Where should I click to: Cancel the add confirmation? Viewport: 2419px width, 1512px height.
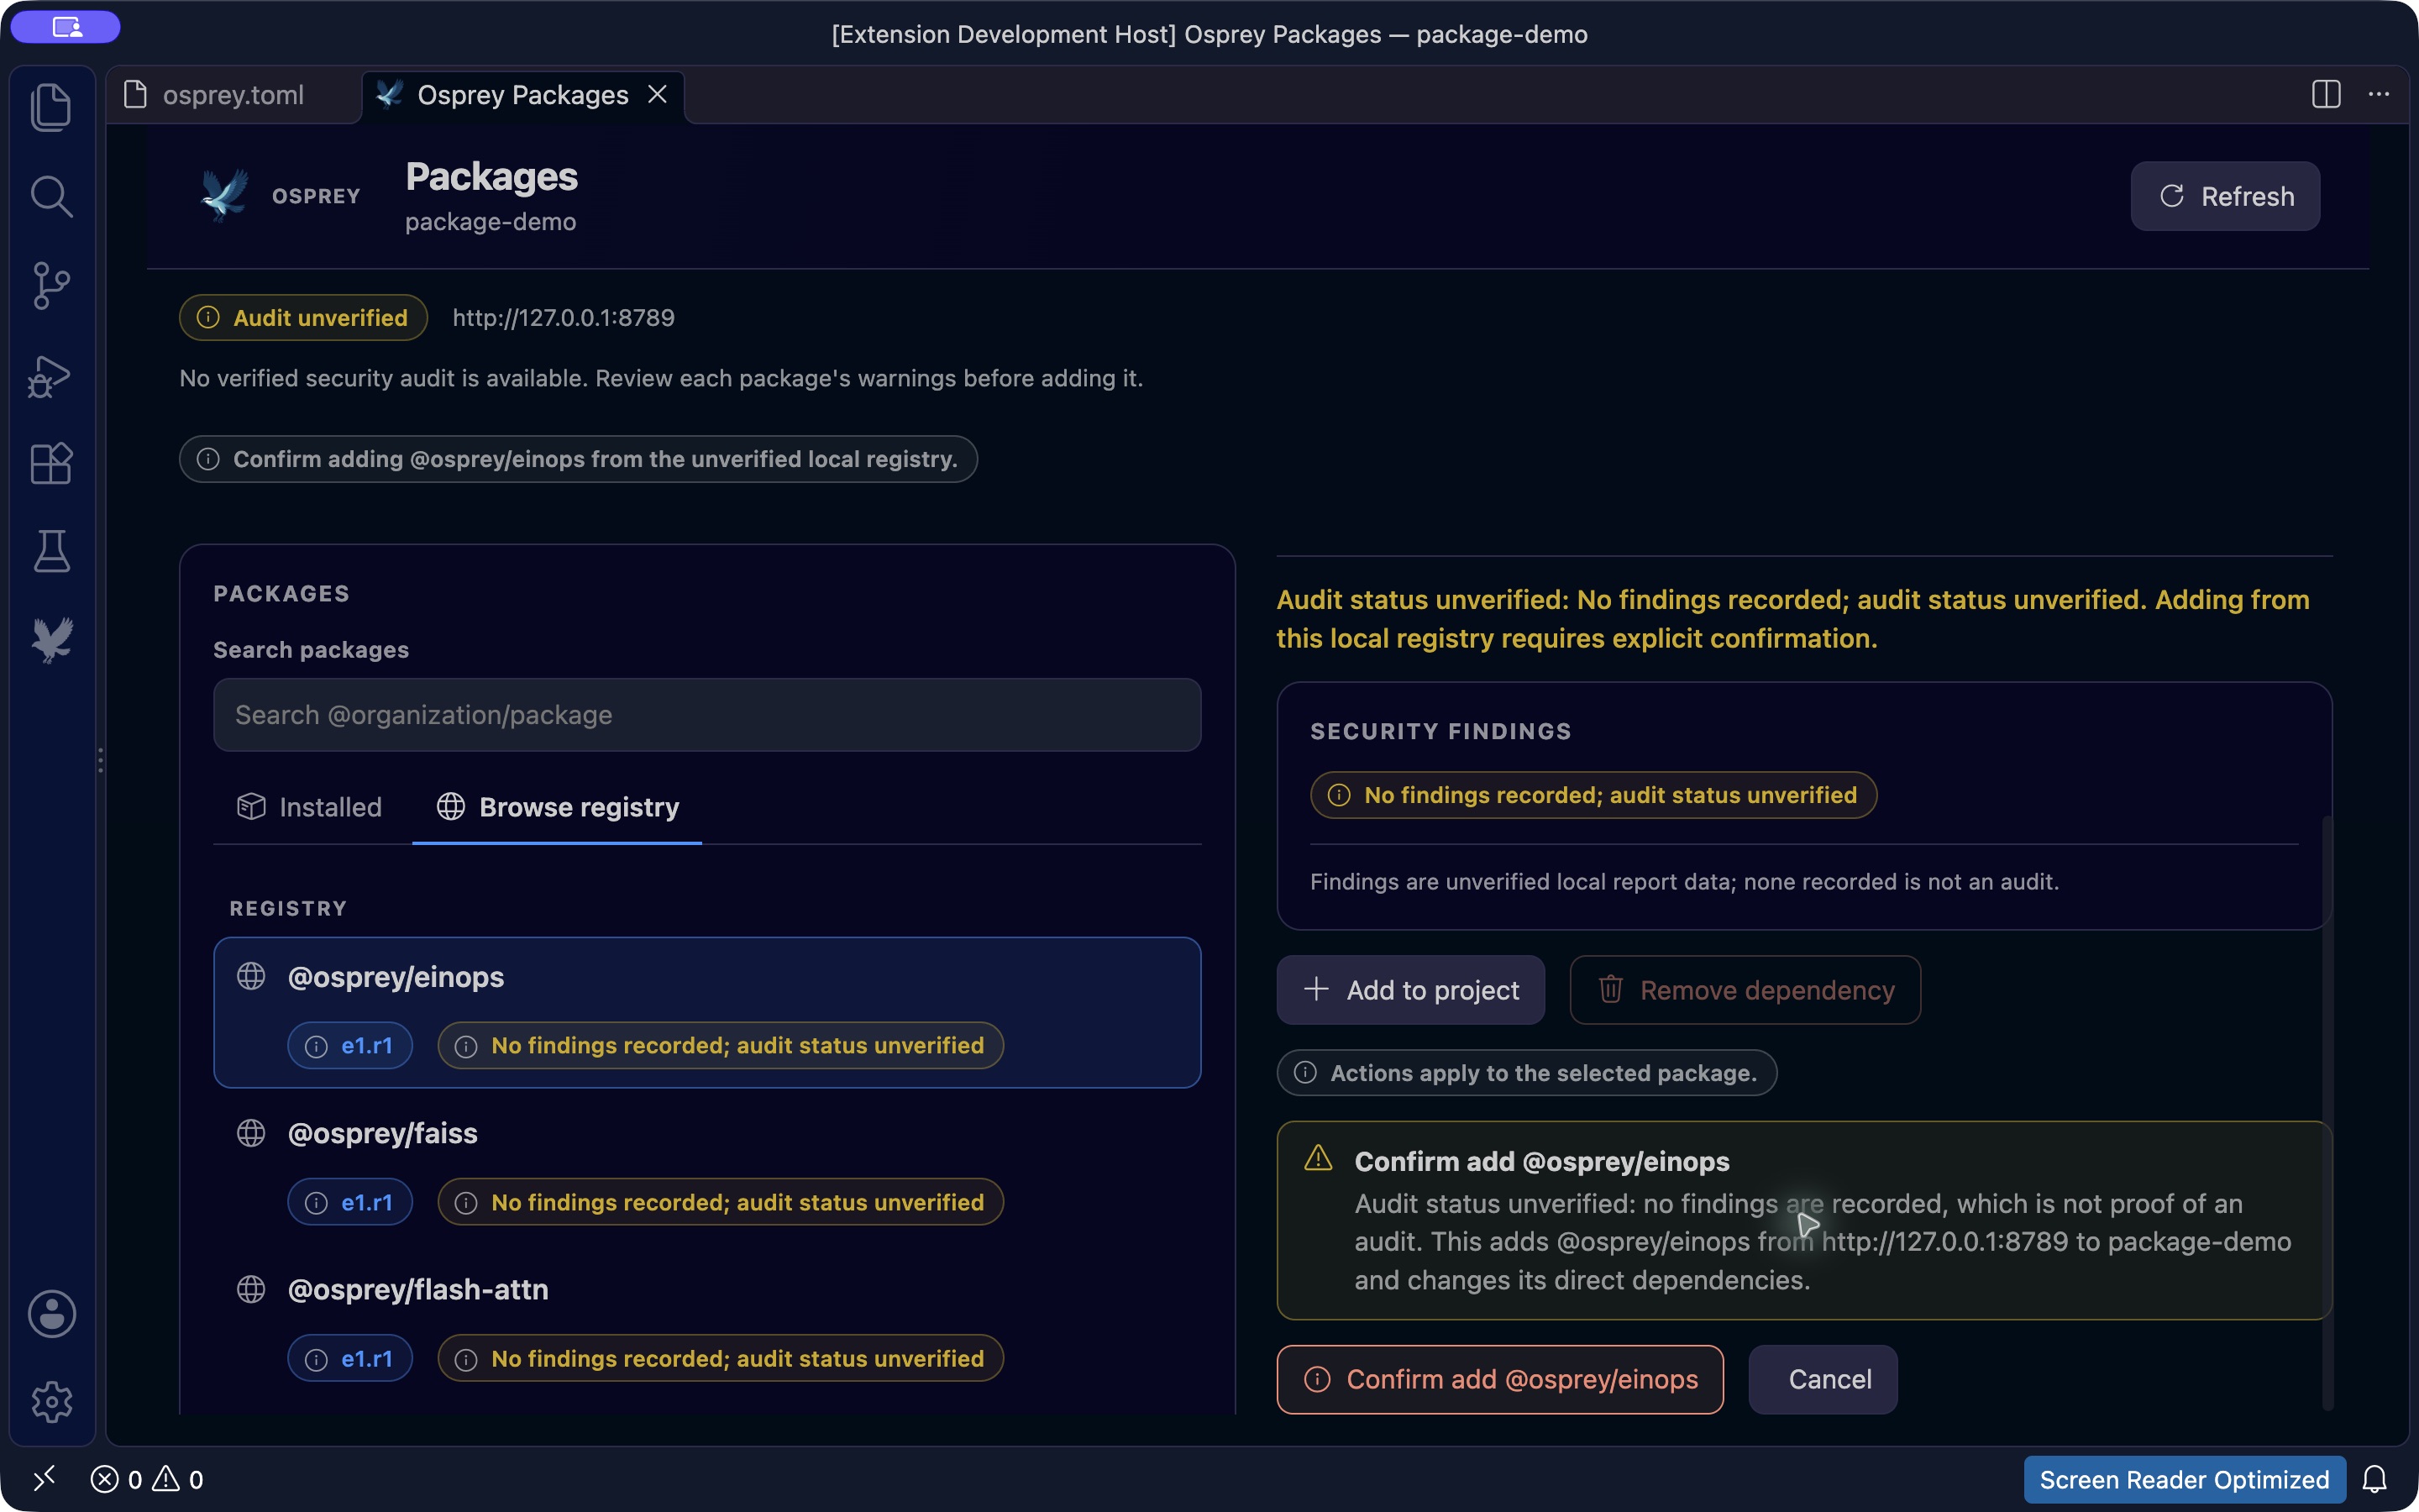1823,1379
